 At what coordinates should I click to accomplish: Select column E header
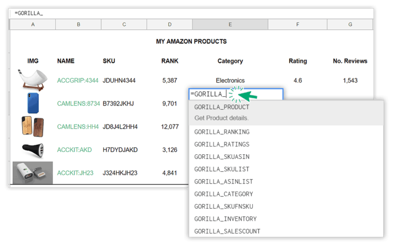[230, 25]
